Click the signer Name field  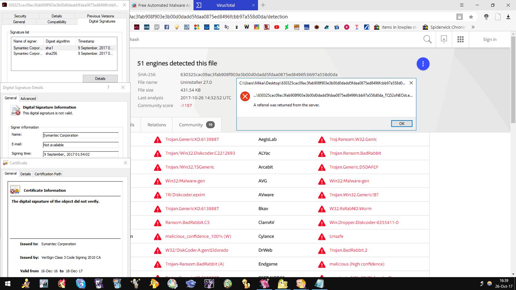tap(81, 135)
